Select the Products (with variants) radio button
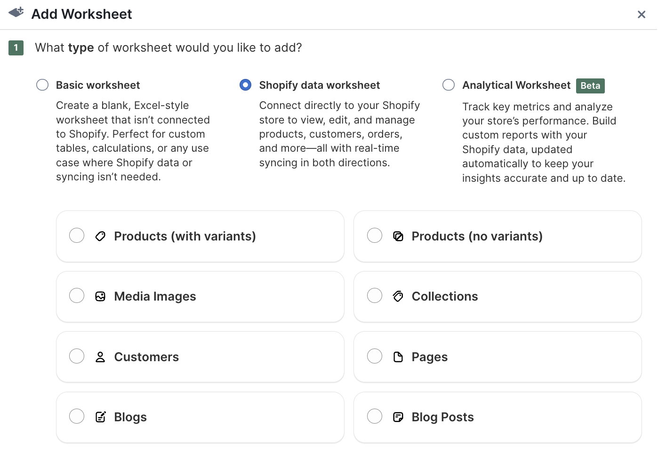The height and width of the screenshot is (449, 658). pos(77,235)
